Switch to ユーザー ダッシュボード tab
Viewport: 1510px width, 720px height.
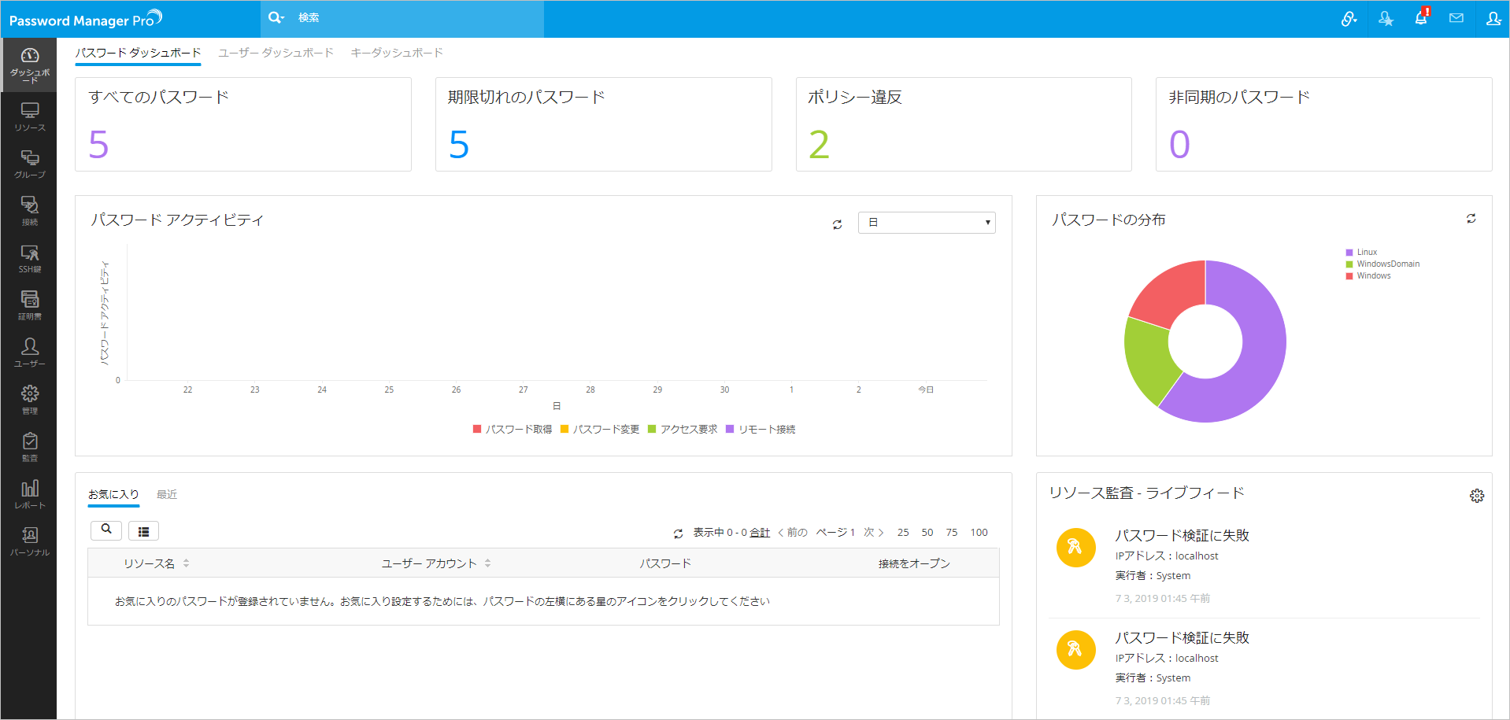(x=276, y=53)
